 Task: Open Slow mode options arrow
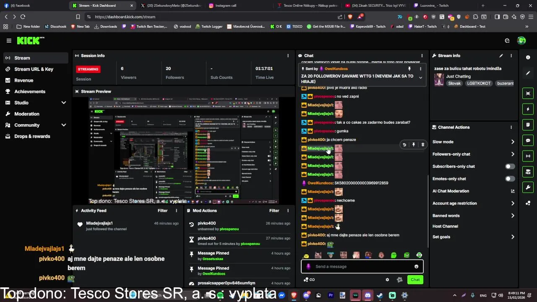coord(512,142)
